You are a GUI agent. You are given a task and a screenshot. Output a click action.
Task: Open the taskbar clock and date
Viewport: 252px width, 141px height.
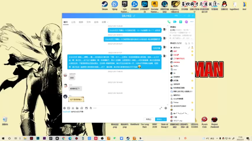pos(240,138)
